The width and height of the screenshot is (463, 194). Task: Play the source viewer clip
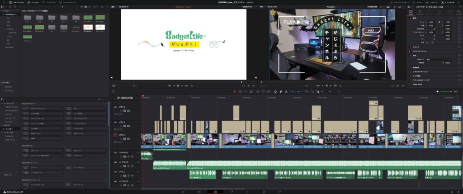[x=182, y=85]
